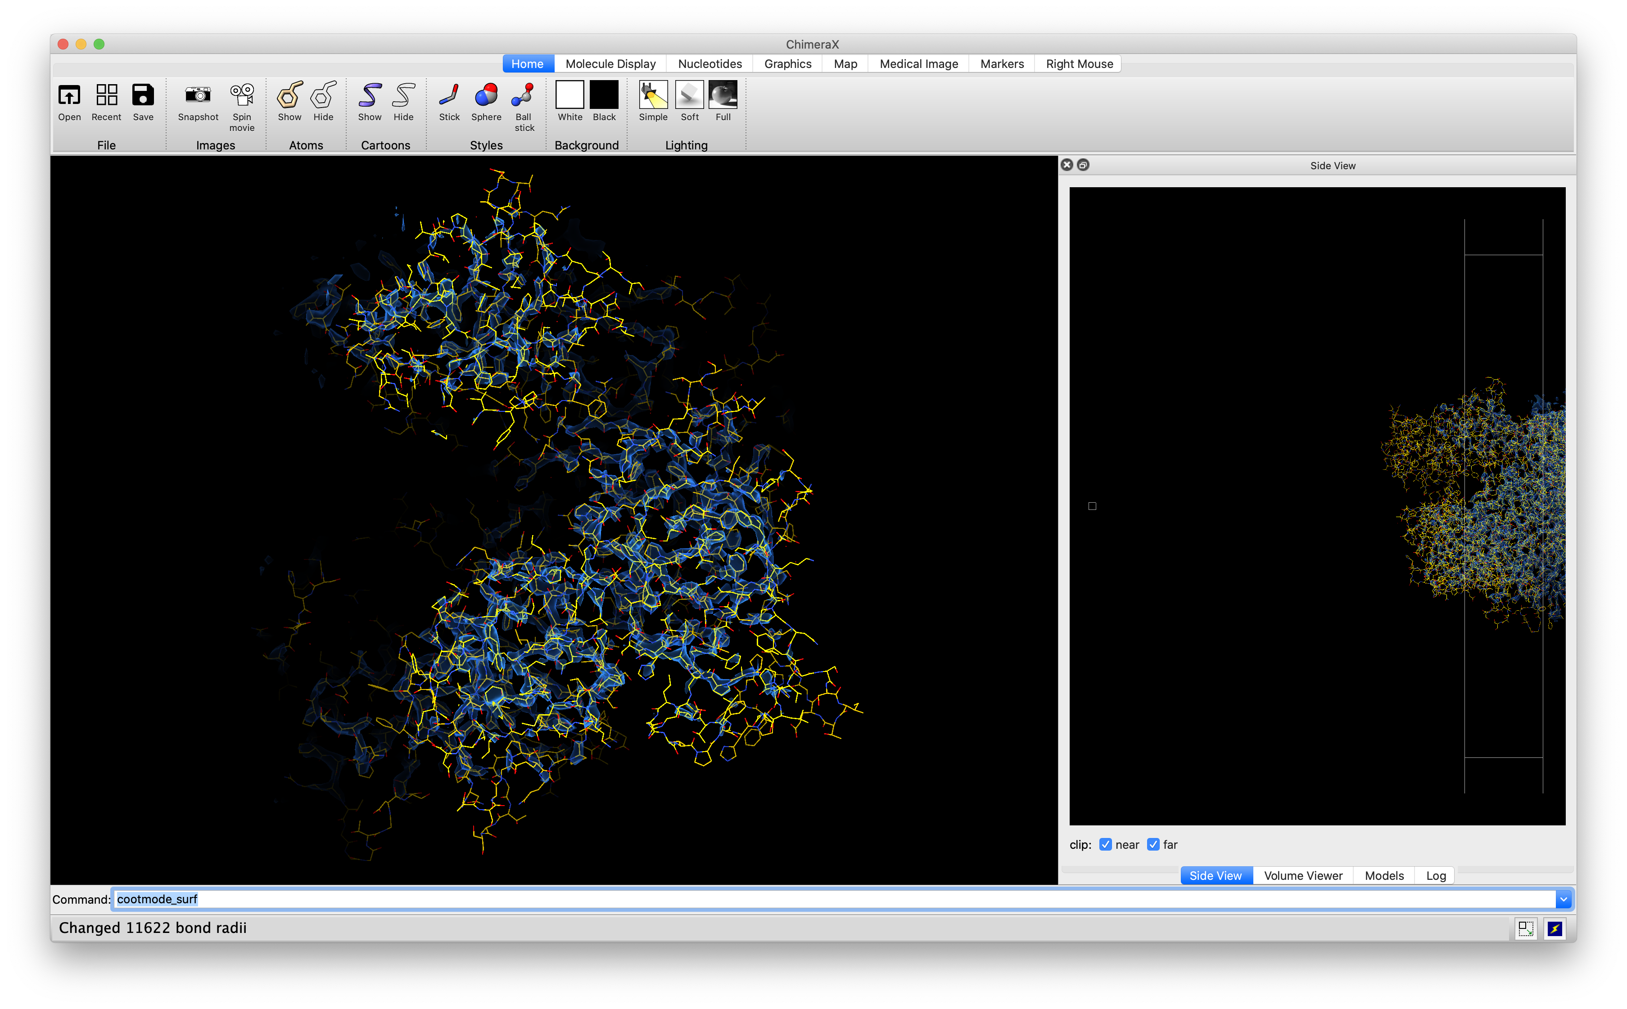Take a Snapshot with camera icon
Image resolution: width=1627 pixels, height=1009 pixels.
198,95
